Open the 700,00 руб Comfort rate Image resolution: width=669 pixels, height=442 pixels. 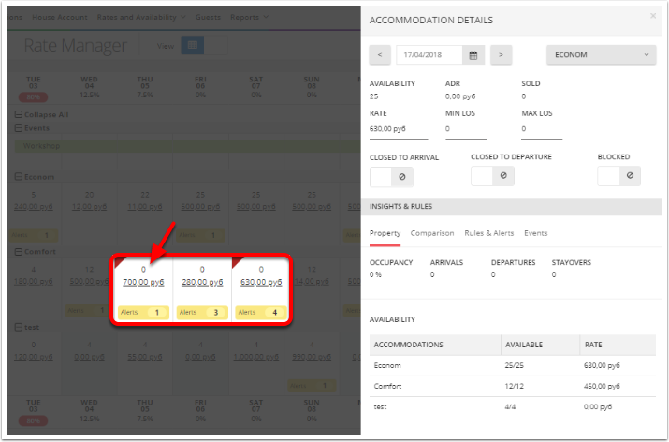coord(143,282)
